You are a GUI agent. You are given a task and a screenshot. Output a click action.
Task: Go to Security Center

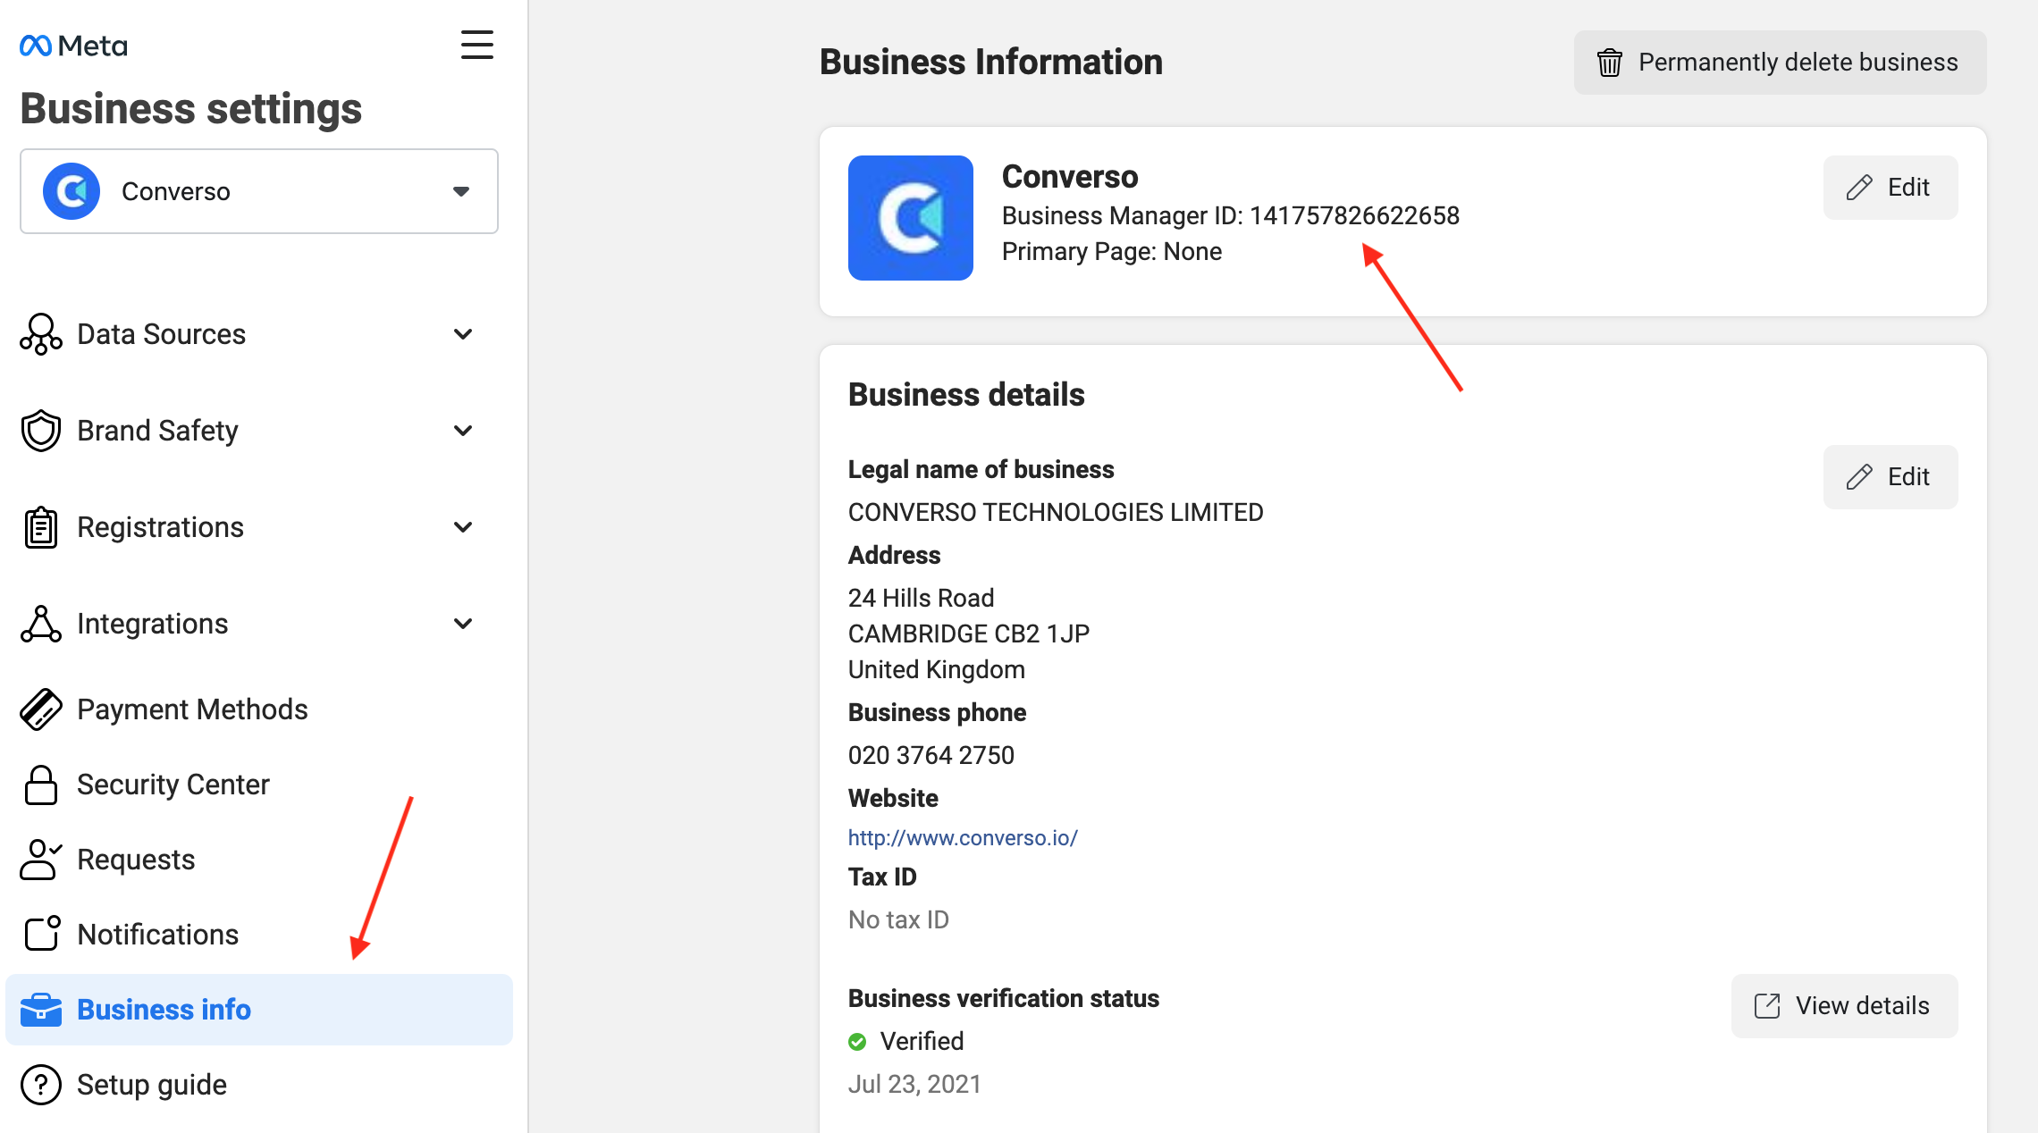pos(259,785)
